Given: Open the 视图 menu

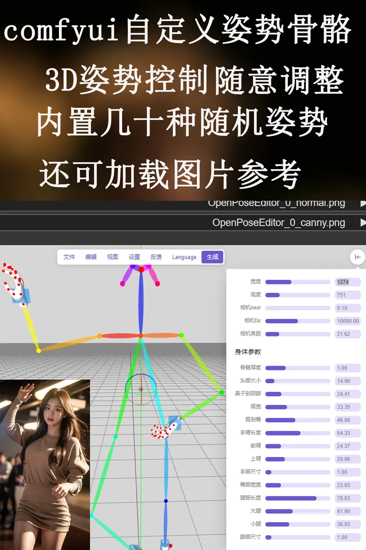Looking at the screenshot, I should (113, 257).
